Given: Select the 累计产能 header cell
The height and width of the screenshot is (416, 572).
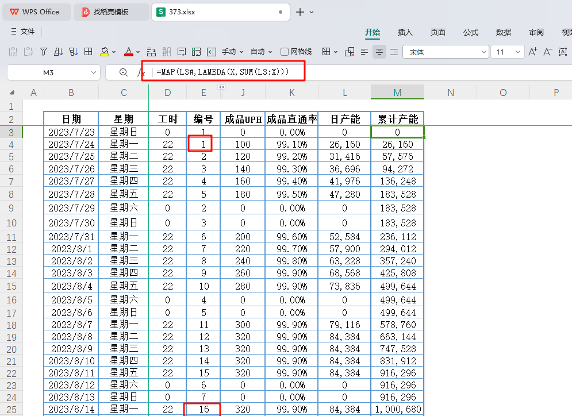Looking at the screenshot, I should point(397,119).
